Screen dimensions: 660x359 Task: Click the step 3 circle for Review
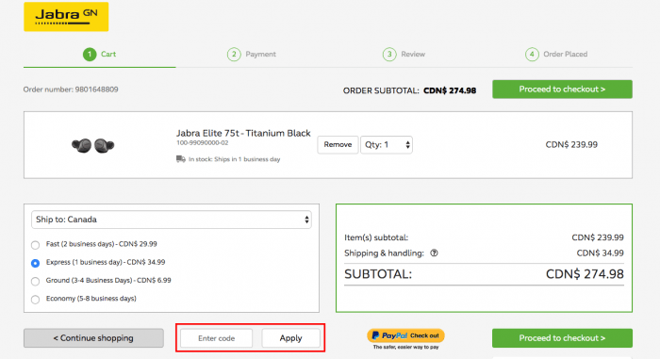tap(389, 55)
